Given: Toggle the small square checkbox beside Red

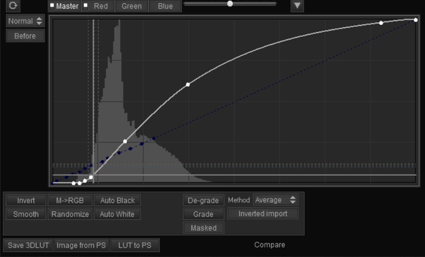Looking at the screenshot, I should (x=85, y=5).
